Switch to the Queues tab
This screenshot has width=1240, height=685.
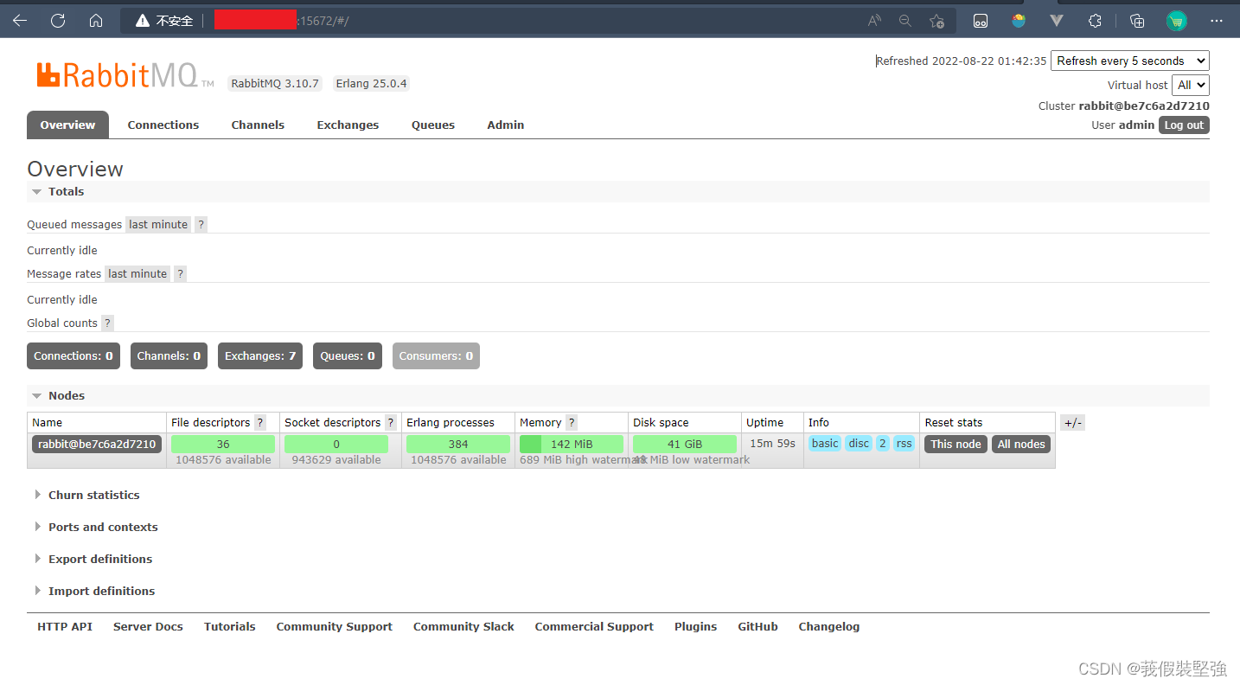(433, 125)
